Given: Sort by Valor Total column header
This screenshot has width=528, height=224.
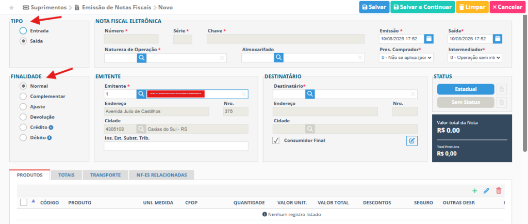Looking at the screenshot, I should pyautogui.click(x=334, y=202).
